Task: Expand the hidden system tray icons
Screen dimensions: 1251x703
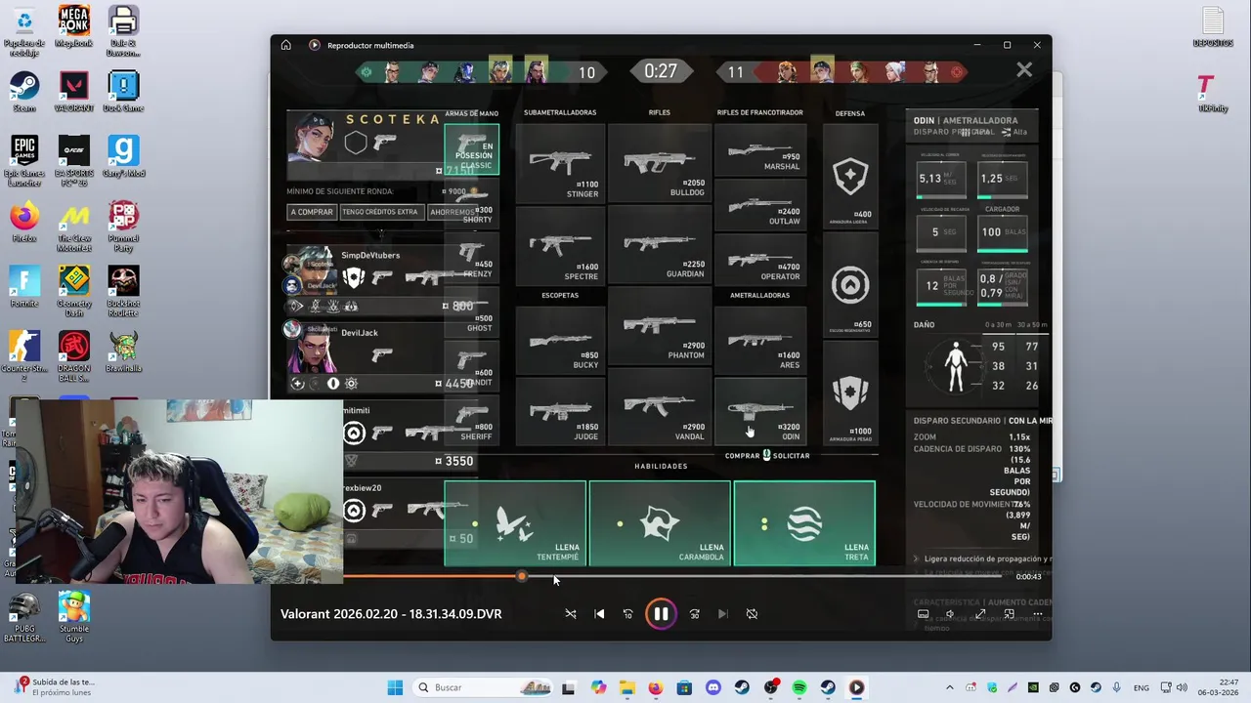Action: pos(949,687)
